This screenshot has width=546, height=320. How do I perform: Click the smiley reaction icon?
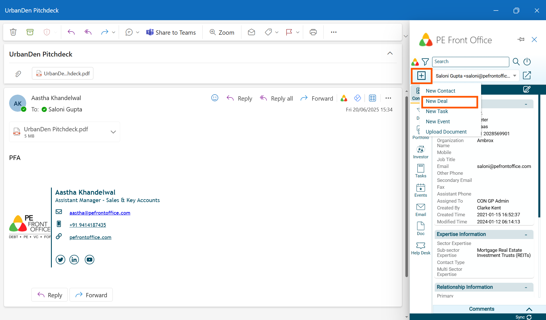[215, 98]
